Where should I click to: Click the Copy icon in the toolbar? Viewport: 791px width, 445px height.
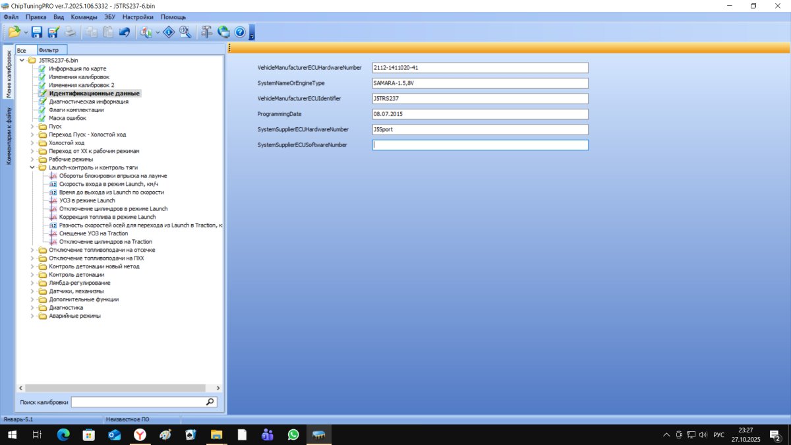[x=92, y=32]
